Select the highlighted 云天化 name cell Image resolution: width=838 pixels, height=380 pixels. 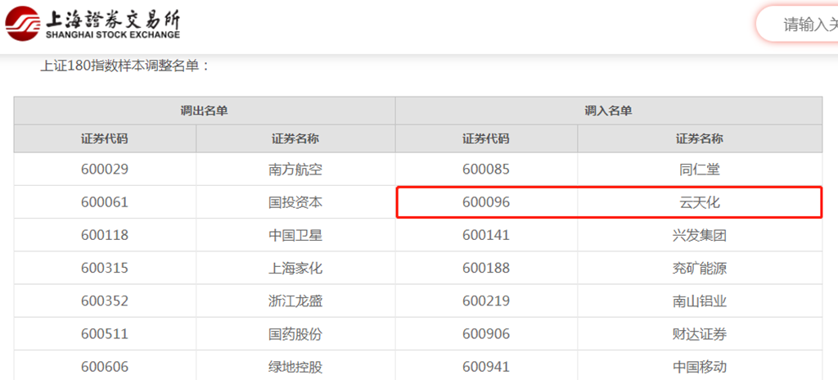699,202
